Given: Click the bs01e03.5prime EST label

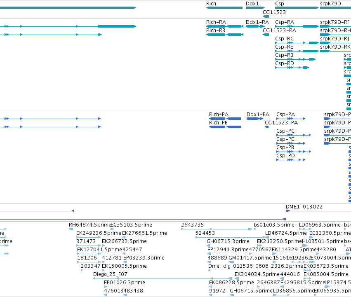Looking at the screenshot, I should (x=274, y=225).
